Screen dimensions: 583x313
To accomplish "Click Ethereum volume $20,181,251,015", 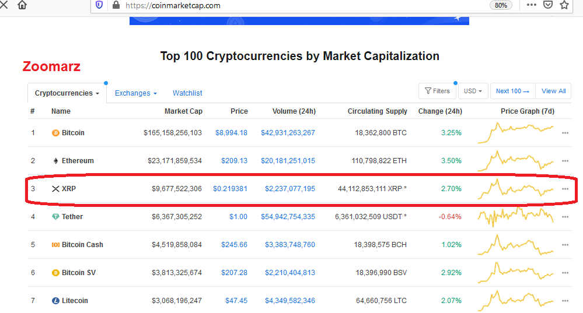I will coord(288,161).
